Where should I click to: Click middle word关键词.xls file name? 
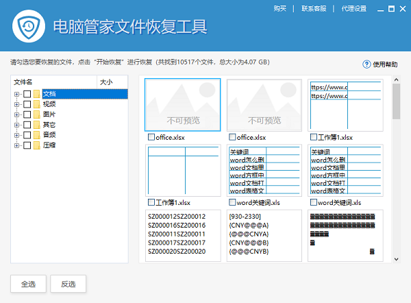click(x=258, y=202)
